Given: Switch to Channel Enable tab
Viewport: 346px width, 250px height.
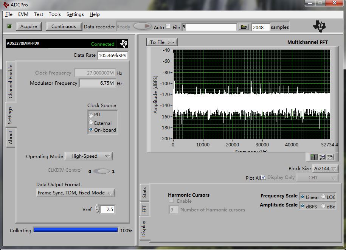Looking at the screenshot, I should (10, 81).
